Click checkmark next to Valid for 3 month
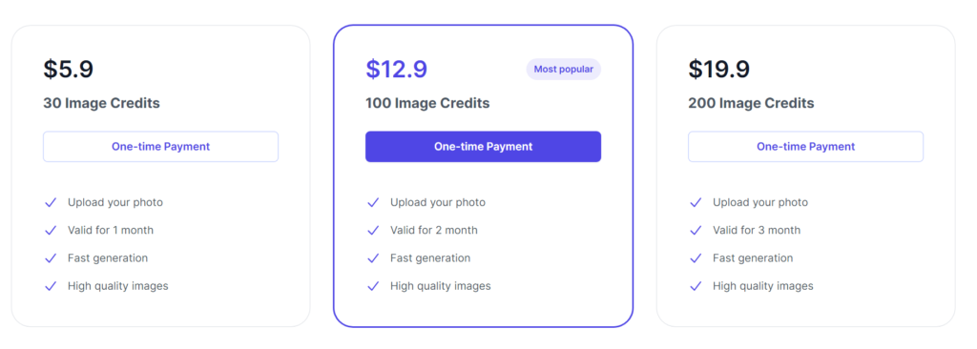 tap(696, 230)
